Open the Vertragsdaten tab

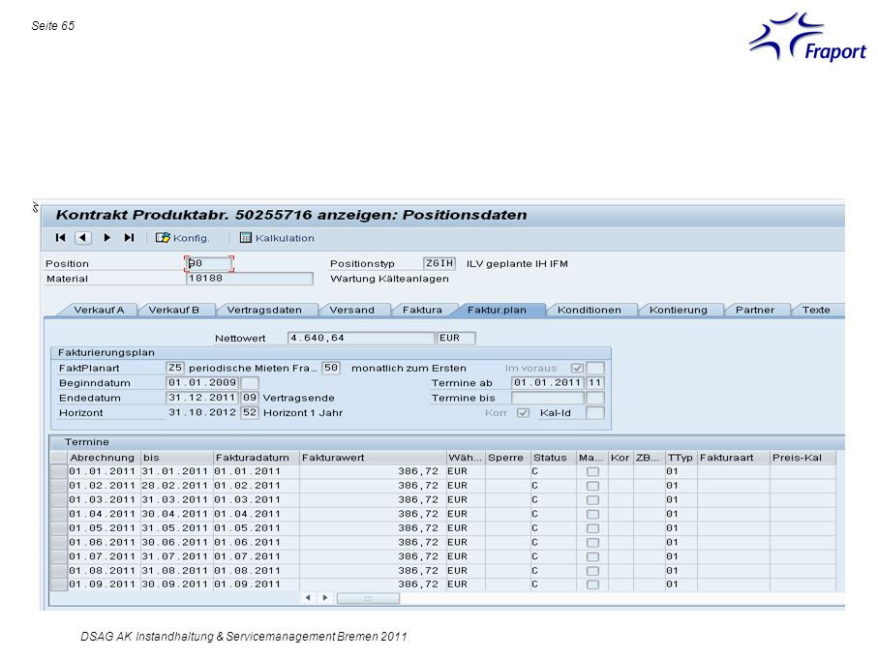pyautogui.click(x=264, y=310)
